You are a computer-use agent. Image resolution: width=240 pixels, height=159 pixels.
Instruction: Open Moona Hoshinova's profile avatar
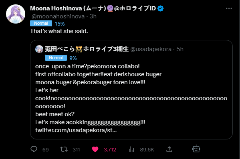pos(16,14)
